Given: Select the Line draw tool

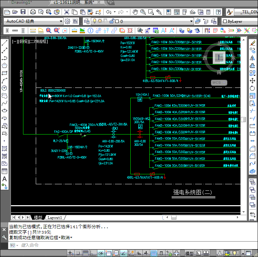Looking at the screenshot, I should [4, 44].
